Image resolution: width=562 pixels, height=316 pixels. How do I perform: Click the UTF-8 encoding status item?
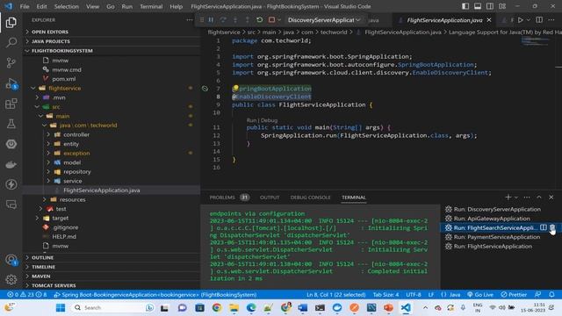[x=414, y=295]
